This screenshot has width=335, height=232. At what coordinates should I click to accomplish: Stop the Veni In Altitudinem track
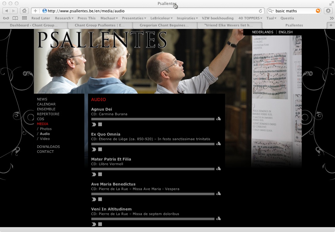tap(100, 224)
